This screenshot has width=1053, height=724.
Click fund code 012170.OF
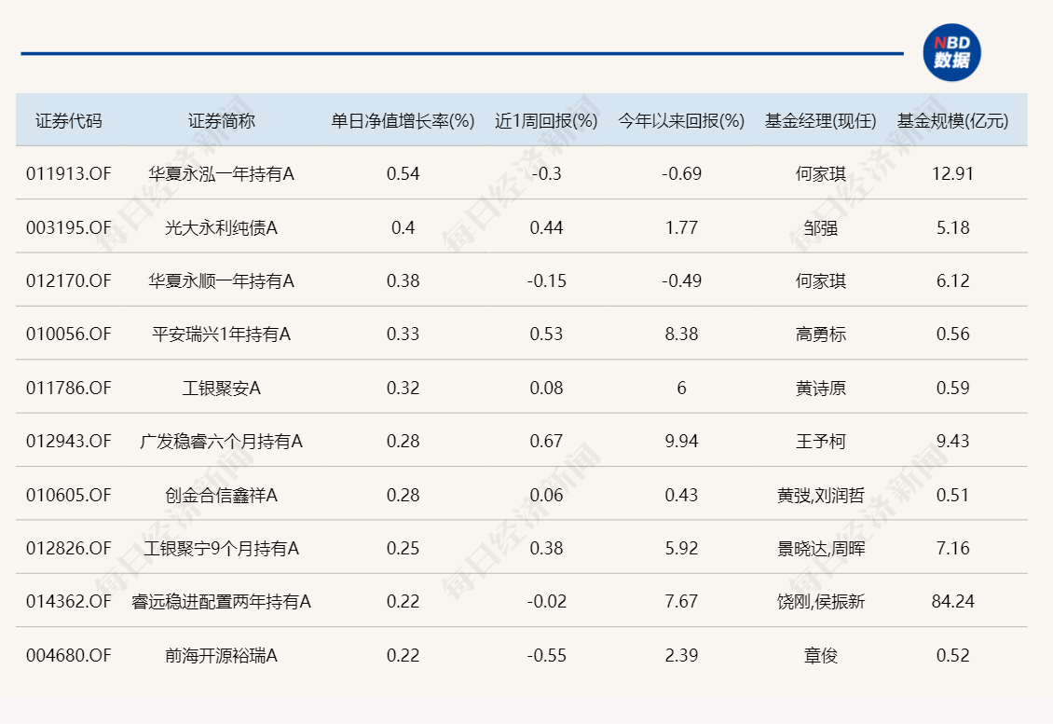point(69,280)
